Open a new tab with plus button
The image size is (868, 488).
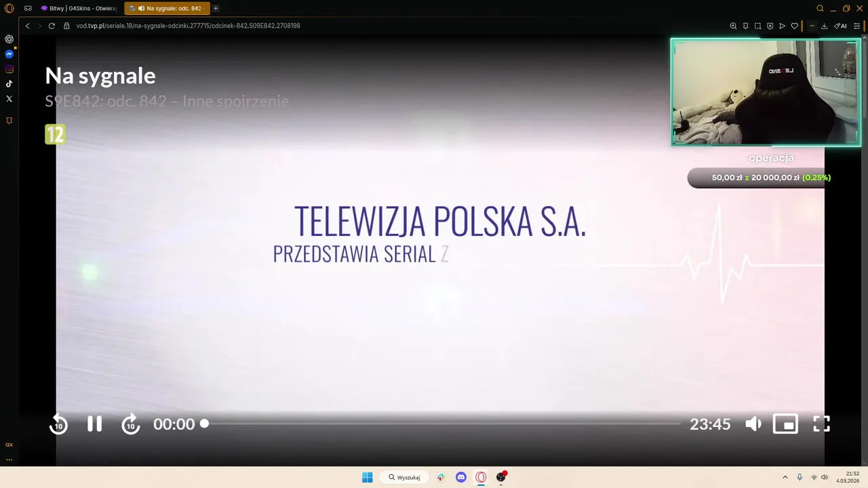click(216, 8)
